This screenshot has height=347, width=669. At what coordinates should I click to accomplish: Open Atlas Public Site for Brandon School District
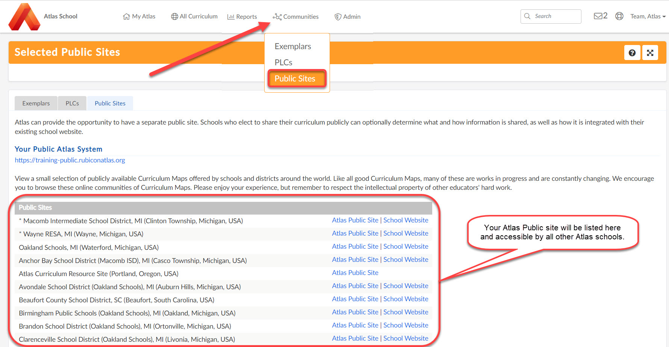click(x=355, y=325)
